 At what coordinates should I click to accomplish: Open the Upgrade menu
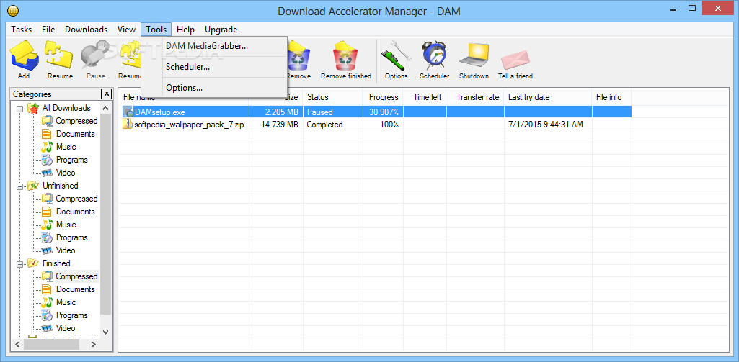pyautogui.click(x=221, y=30)
